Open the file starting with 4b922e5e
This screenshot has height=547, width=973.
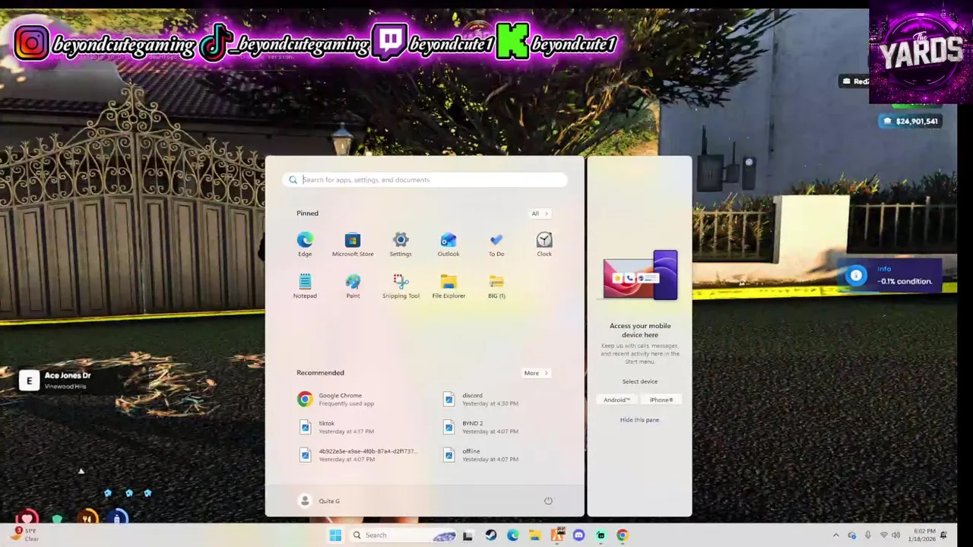point(358,455)
